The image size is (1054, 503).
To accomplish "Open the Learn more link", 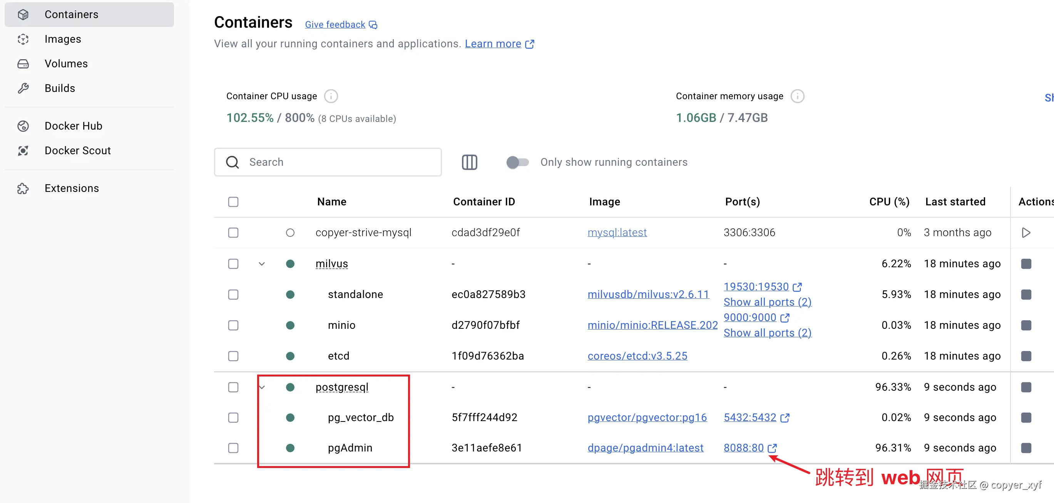I will coord(499,44).
